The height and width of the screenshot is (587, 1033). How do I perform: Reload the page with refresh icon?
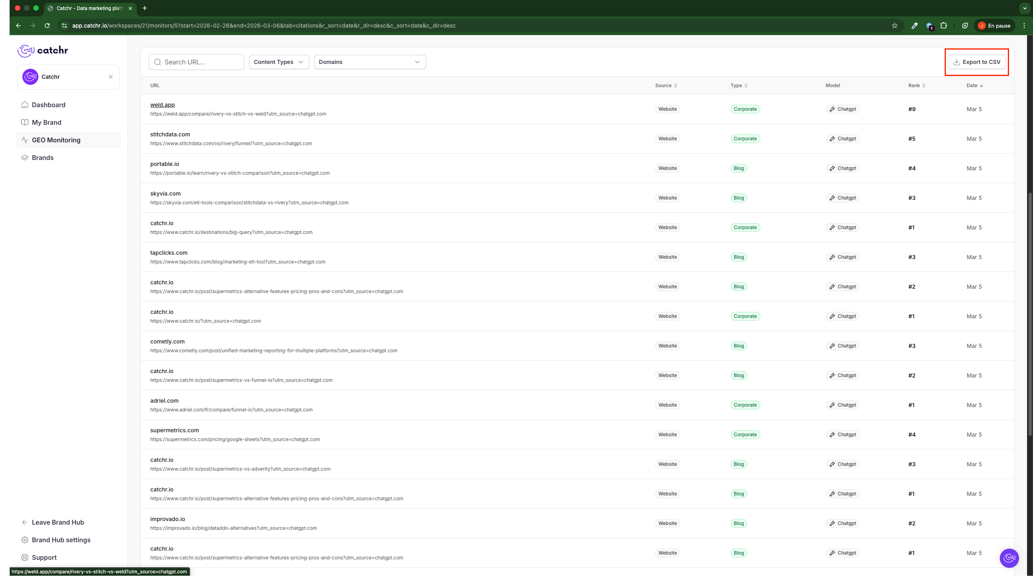pos(47,26)
